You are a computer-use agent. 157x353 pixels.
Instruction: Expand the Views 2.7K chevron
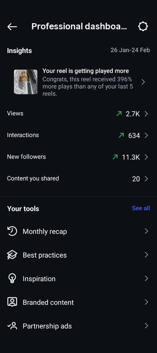146,114
